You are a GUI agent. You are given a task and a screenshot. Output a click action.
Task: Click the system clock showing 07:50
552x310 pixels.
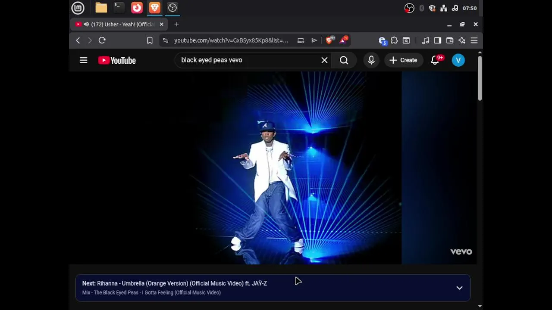pos(470,8)
